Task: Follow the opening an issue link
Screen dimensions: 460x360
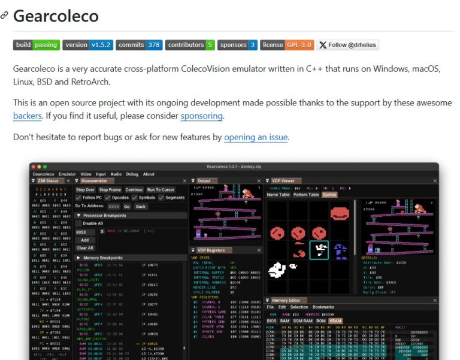Action: [256, 137]
